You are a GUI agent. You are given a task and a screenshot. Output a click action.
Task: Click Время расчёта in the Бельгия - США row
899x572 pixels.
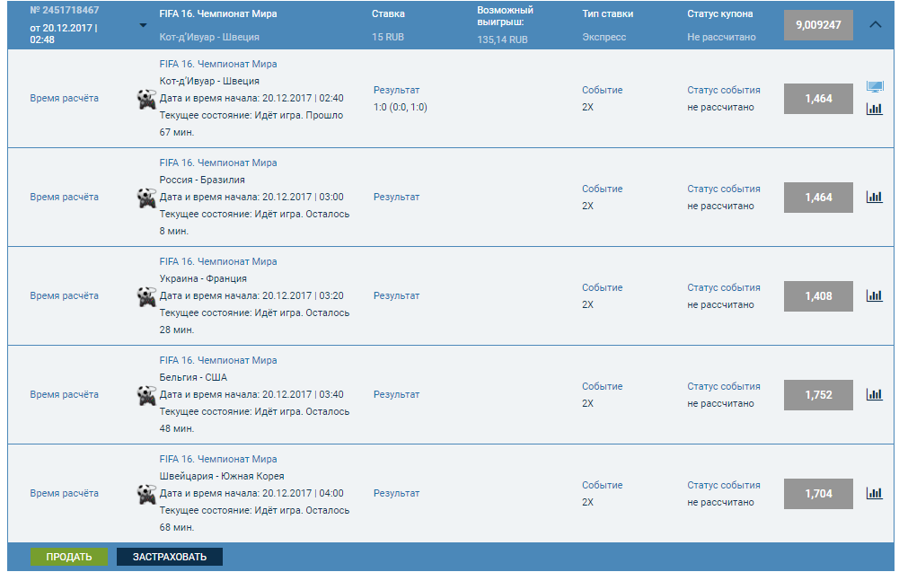65,394
